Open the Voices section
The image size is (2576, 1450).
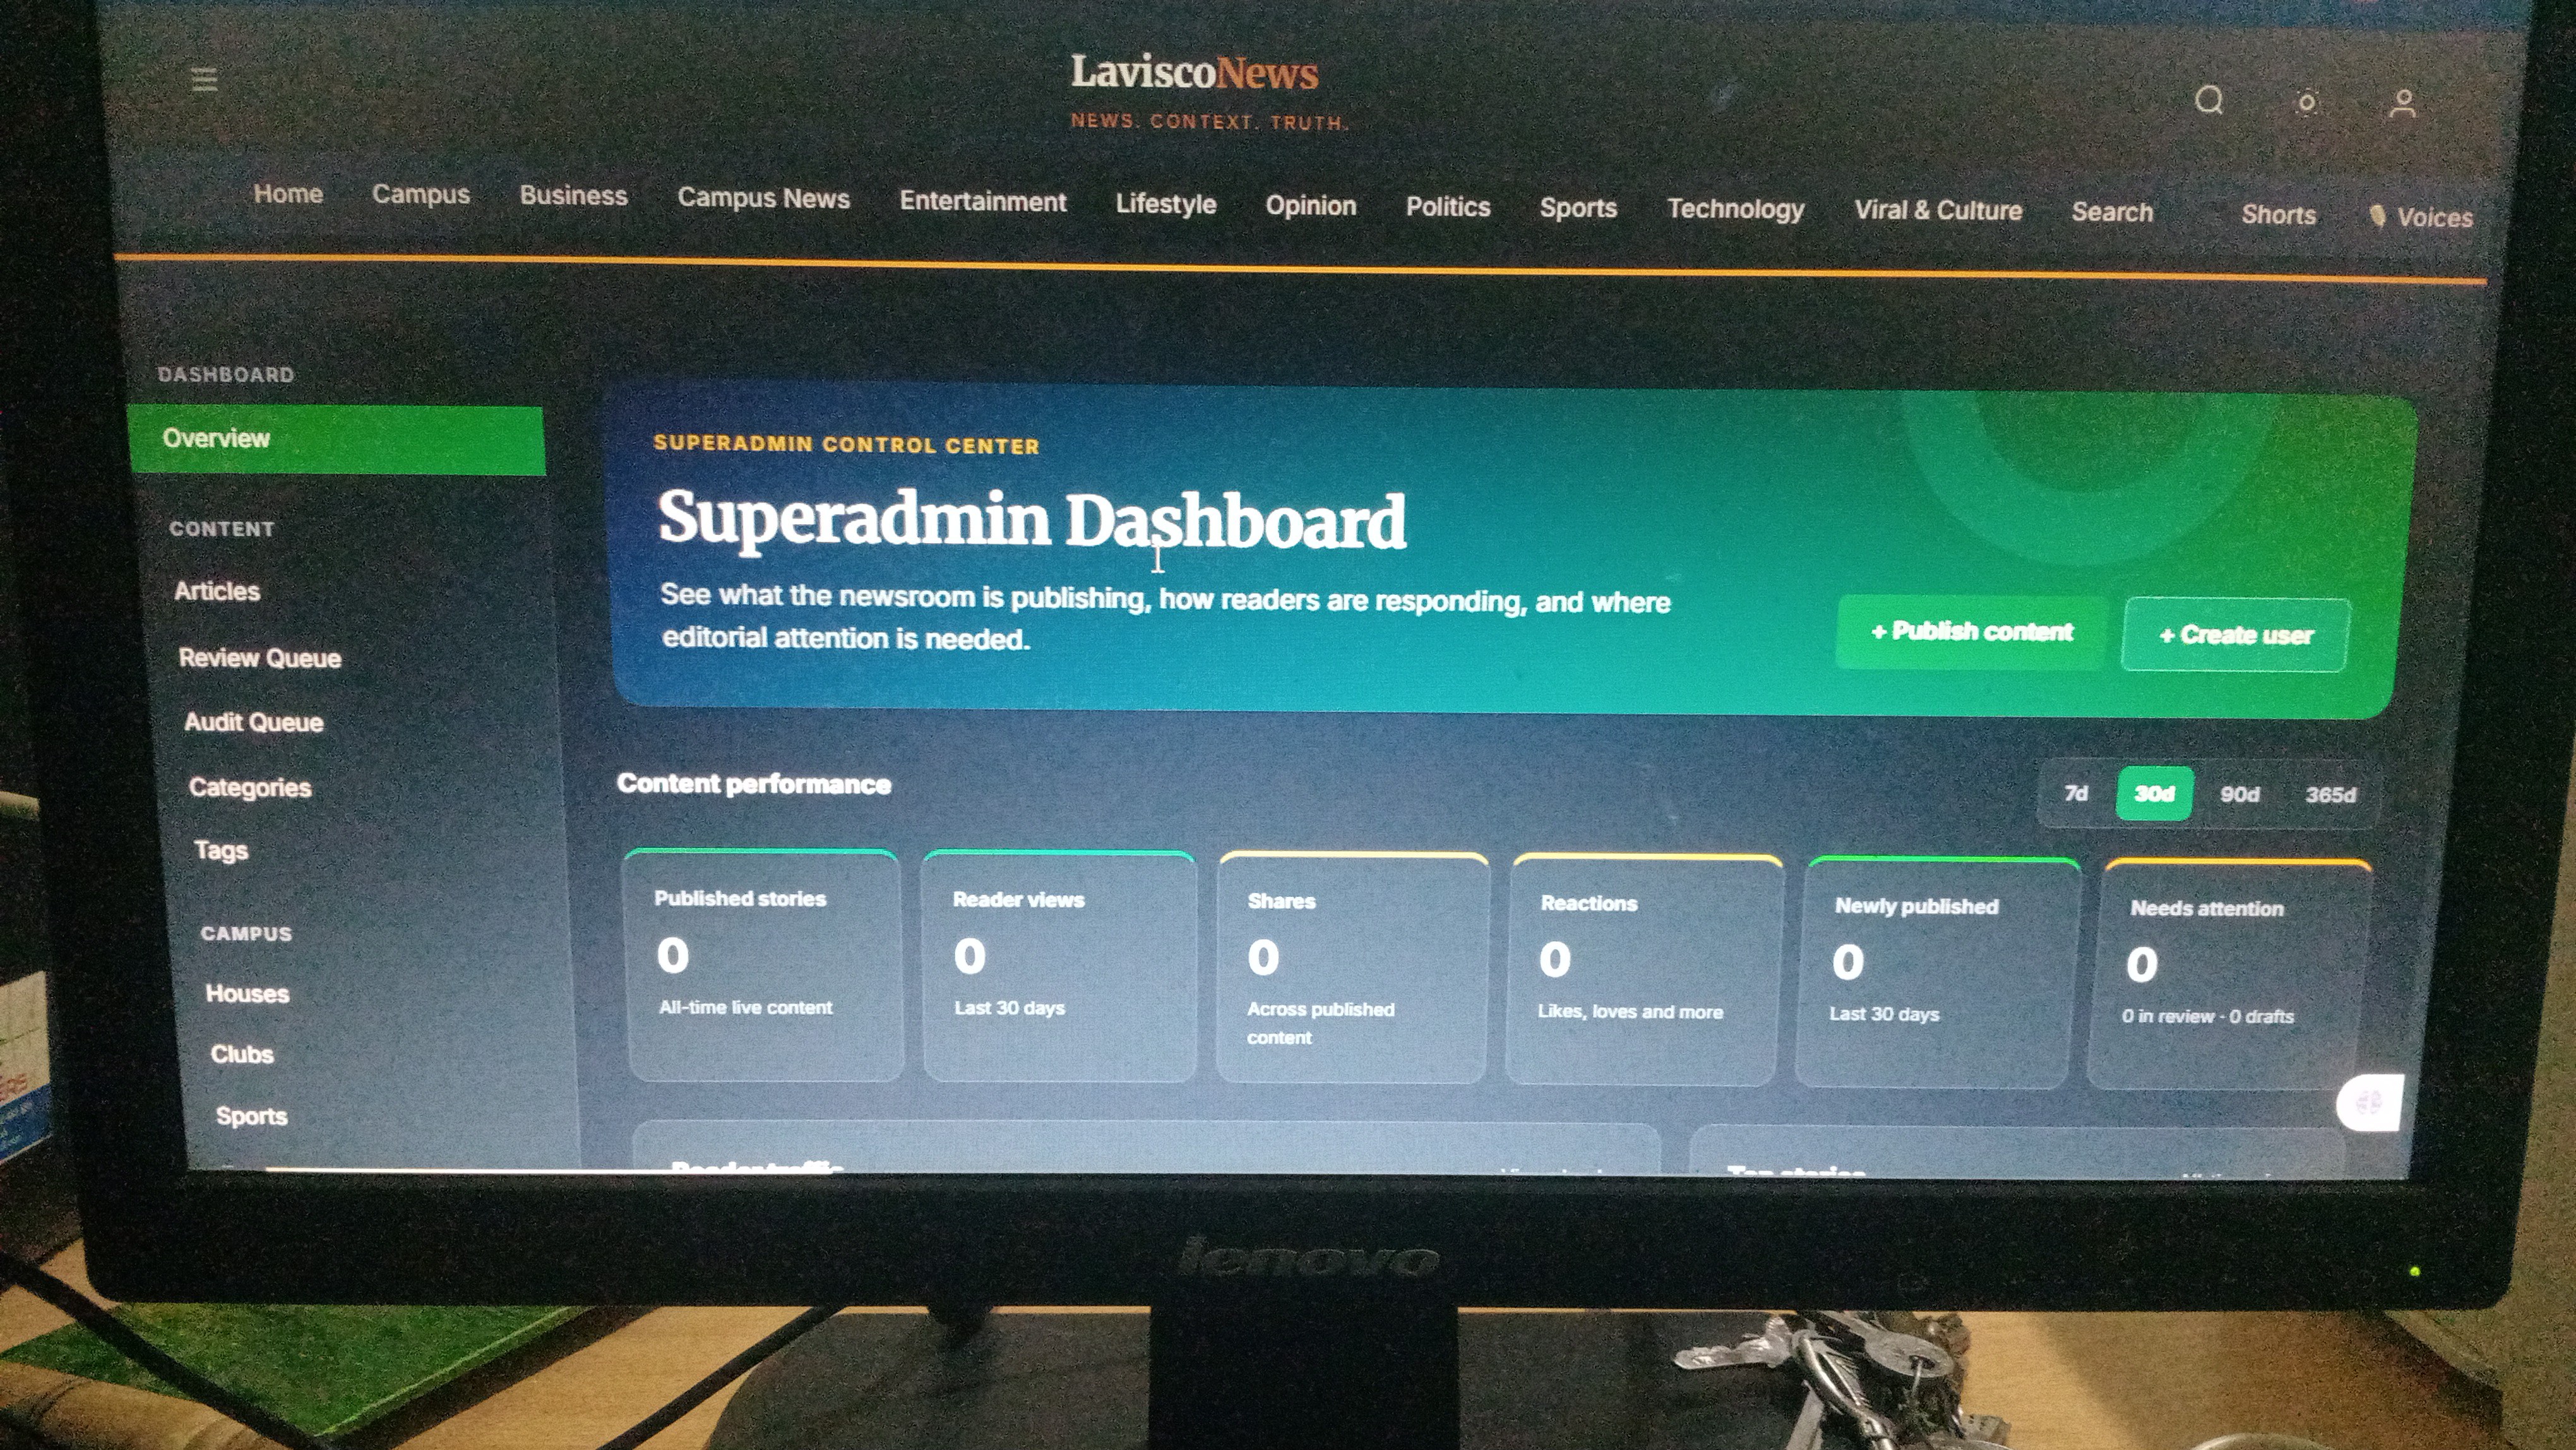tap(2421, 217)
